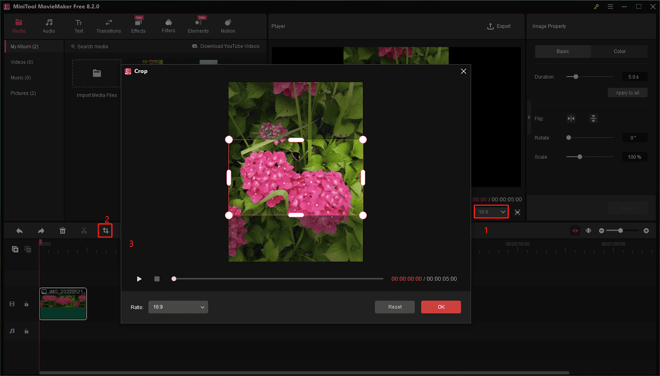Viewport: 660px width, 376px height.
Task: Click the rotate angle value field
Action: pos(634,137)
